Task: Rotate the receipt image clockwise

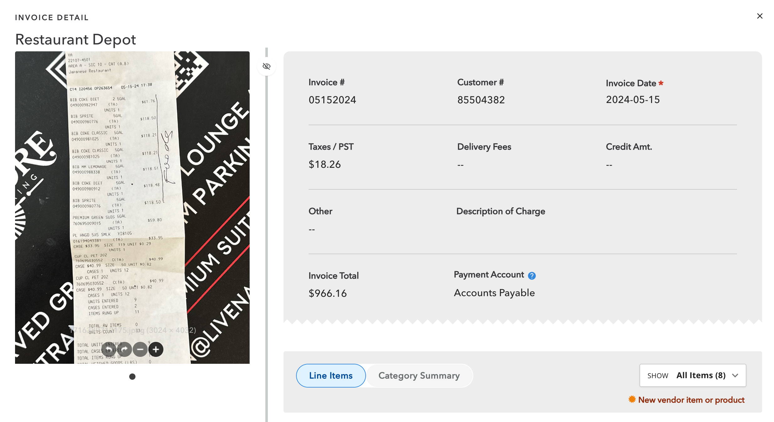Action: [x=125, y=349]
